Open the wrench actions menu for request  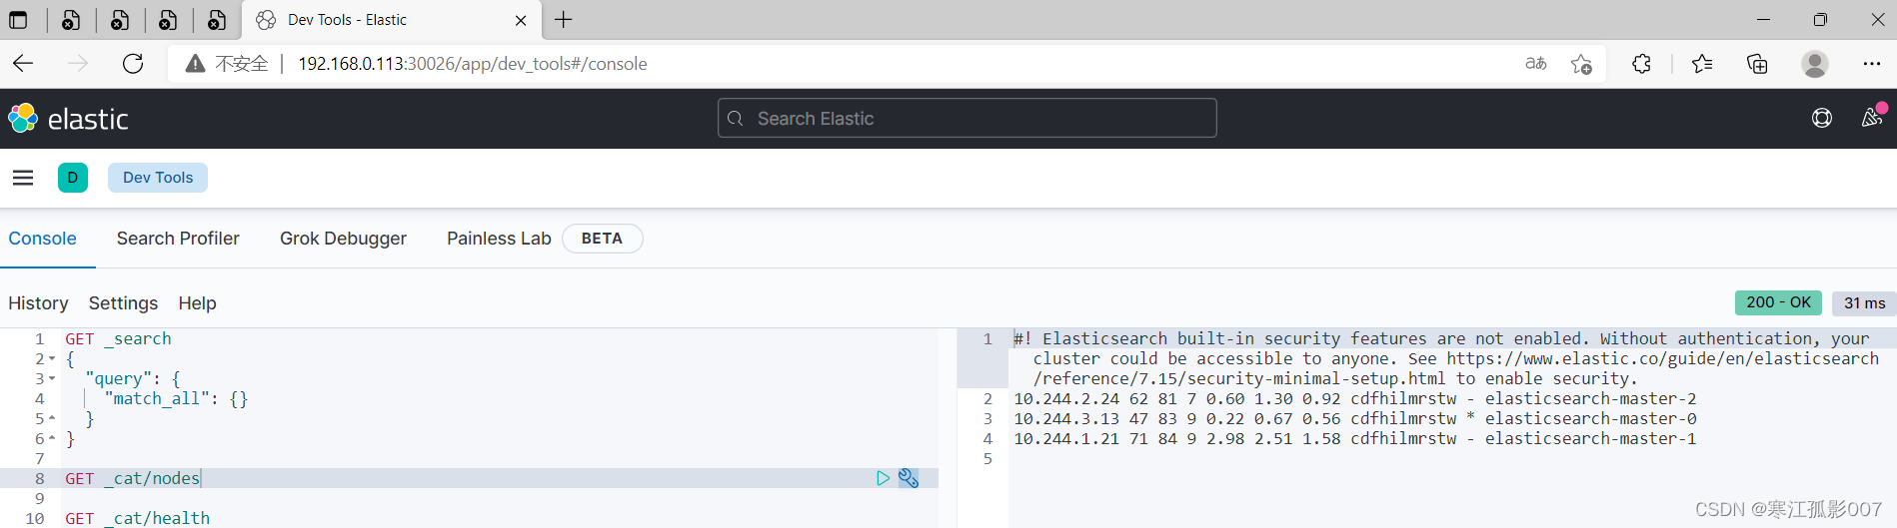tap(909, 478)
